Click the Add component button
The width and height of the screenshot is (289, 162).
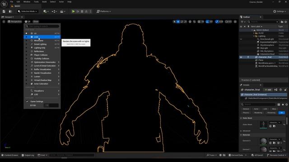[268, 90]
